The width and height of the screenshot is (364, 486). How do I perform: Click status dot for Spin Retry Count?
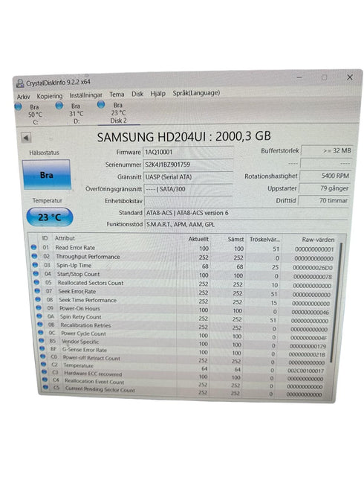pyautogui.click(x=39, y=316)
